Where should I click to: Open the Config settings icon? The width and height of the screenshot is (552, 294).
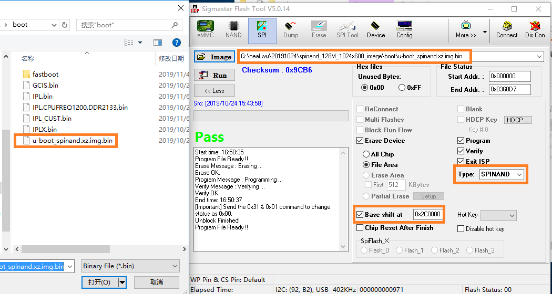pyautogui.click(x=404, y=29)
